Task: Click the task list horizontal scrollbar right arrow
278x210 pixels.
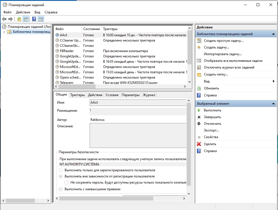Action: point(185,87)
